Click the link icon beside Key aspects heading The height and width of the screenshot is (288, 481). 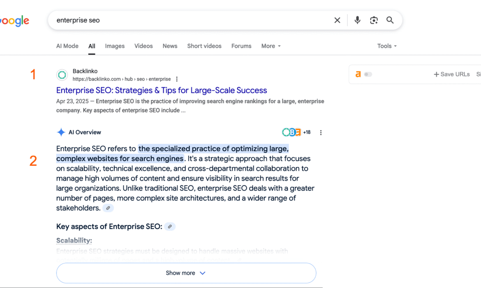(170, 227)
